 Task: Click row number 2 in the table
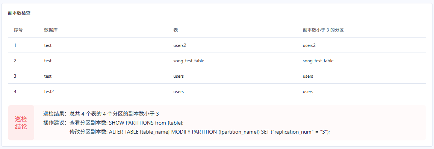tap(15, 61)
